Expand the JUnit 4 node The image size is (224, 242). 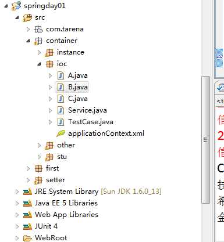point(17,226)
